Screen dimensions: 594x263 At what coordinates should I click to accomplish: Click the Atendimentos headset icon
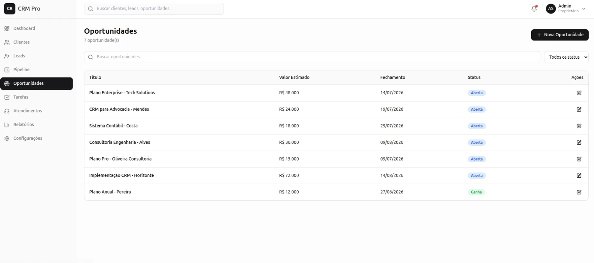7,111
